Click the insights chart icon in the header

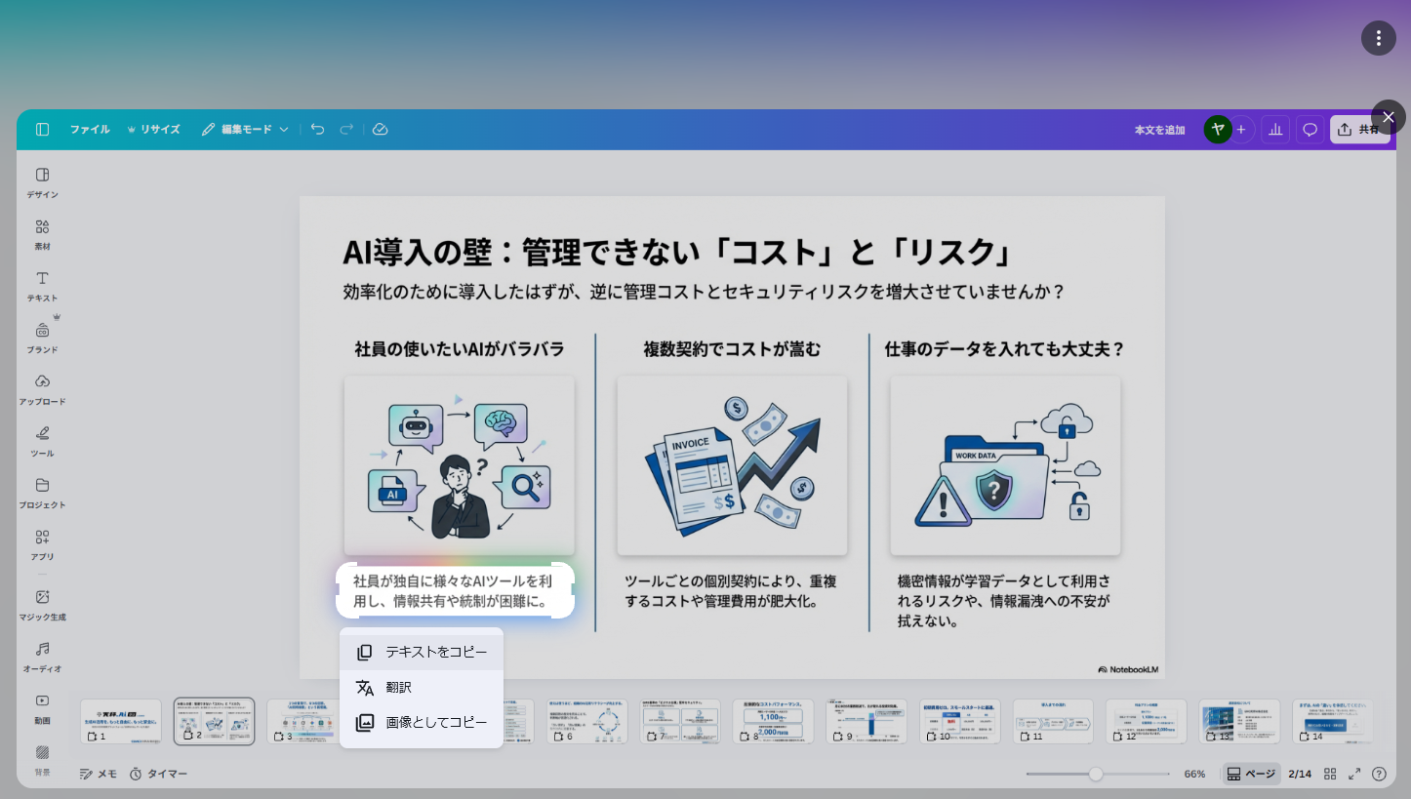tap(1275, 129)
